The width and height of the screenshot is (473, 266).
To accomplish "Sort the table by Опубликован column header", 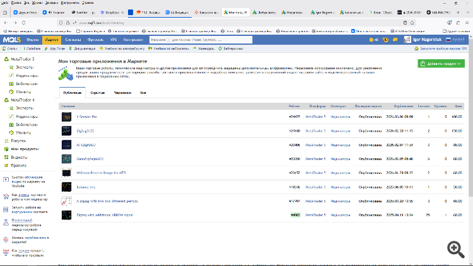I will pyautogui.click(x=404, y=106).
